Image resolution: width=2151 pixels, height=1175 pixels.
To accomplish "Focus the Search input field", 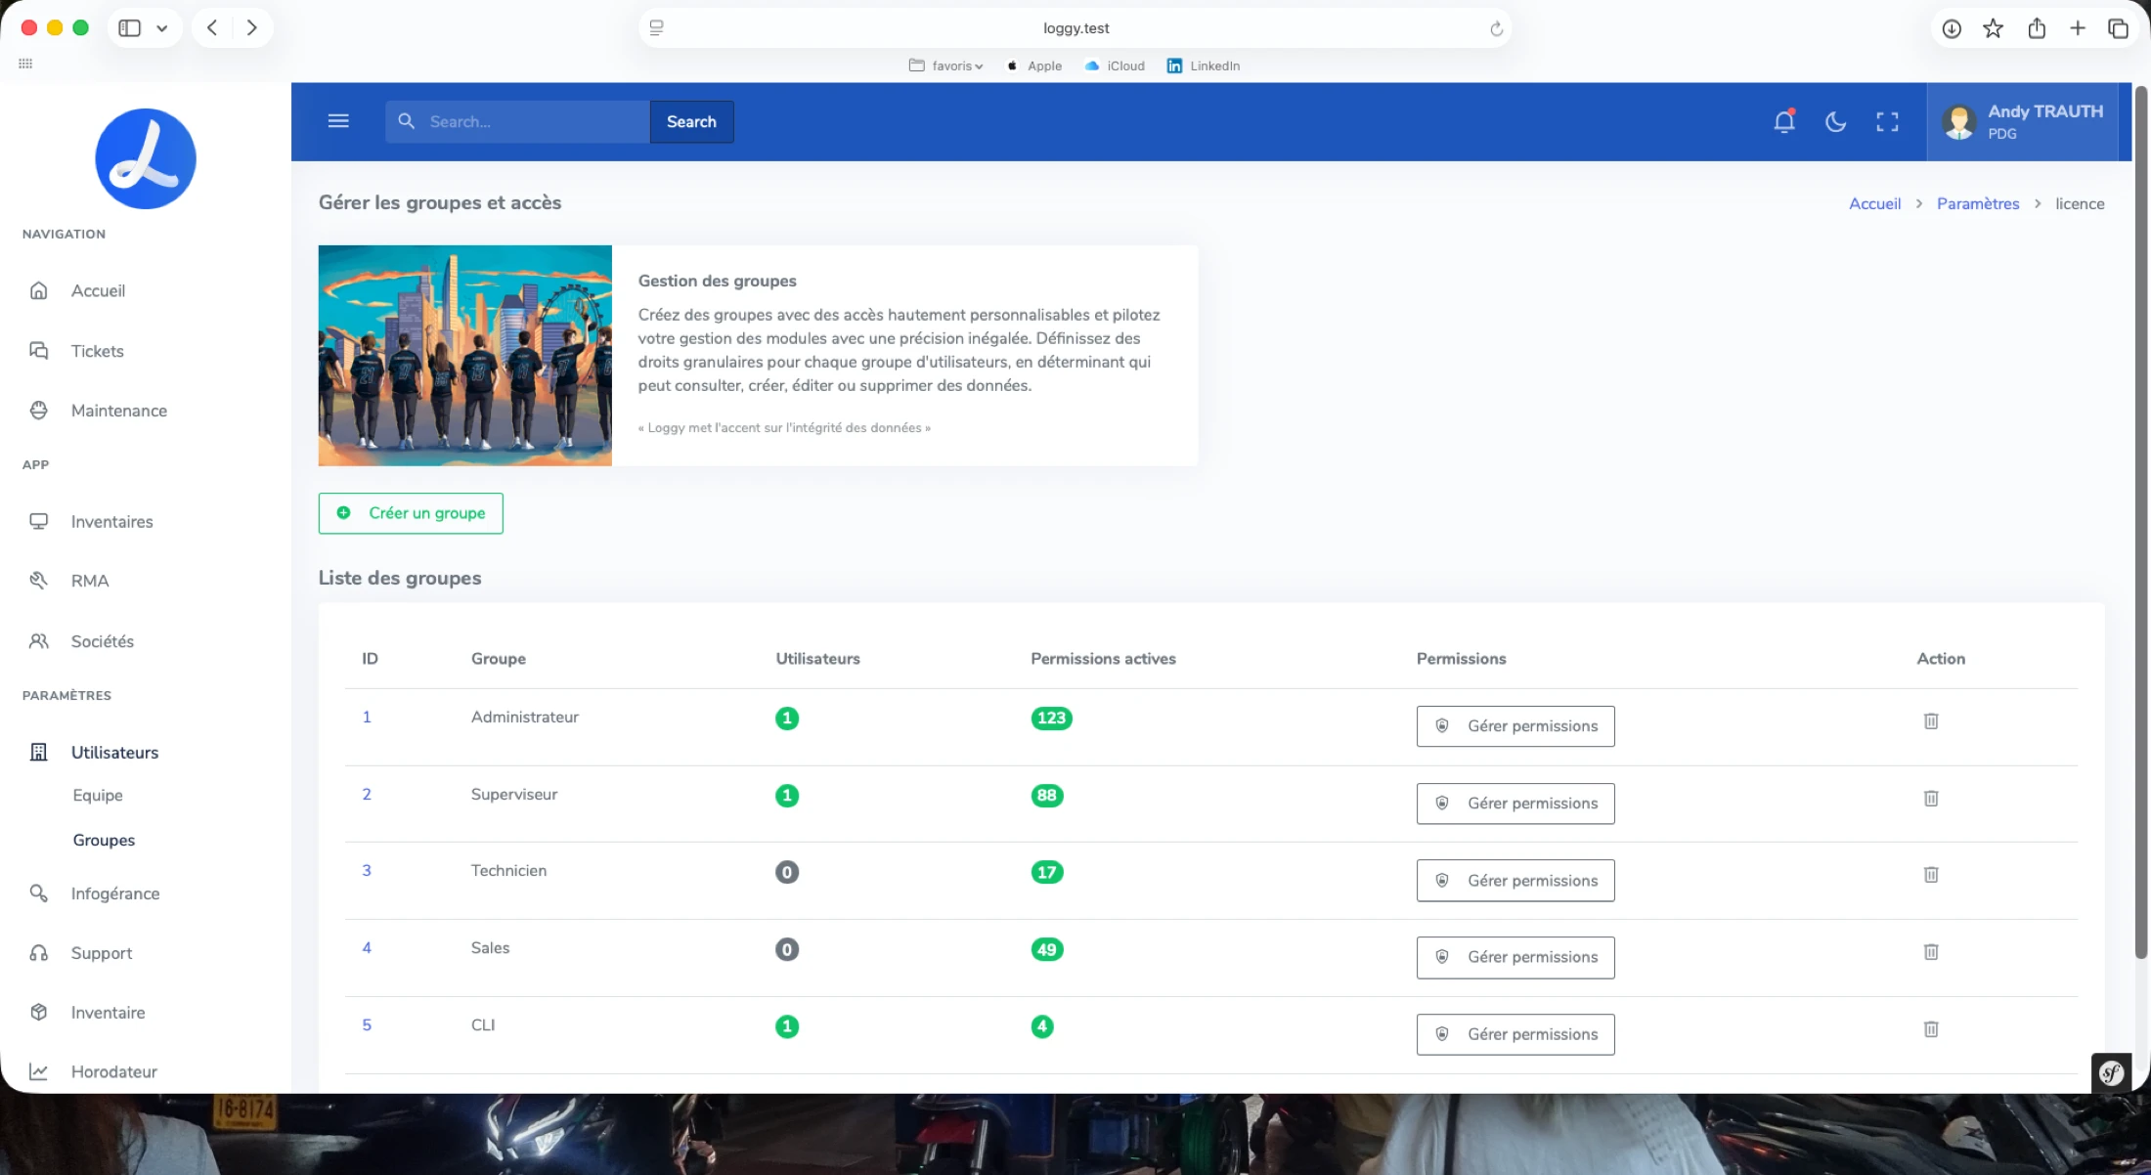I will 518,121.
